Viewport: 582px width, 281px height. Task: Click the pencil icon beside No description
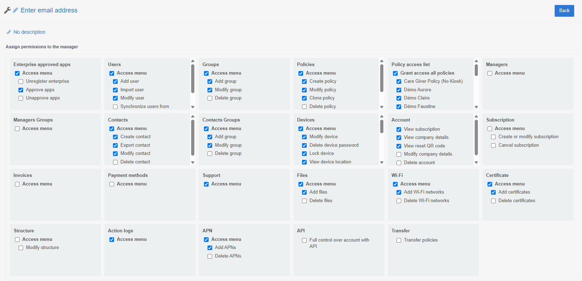pos(9,32)
